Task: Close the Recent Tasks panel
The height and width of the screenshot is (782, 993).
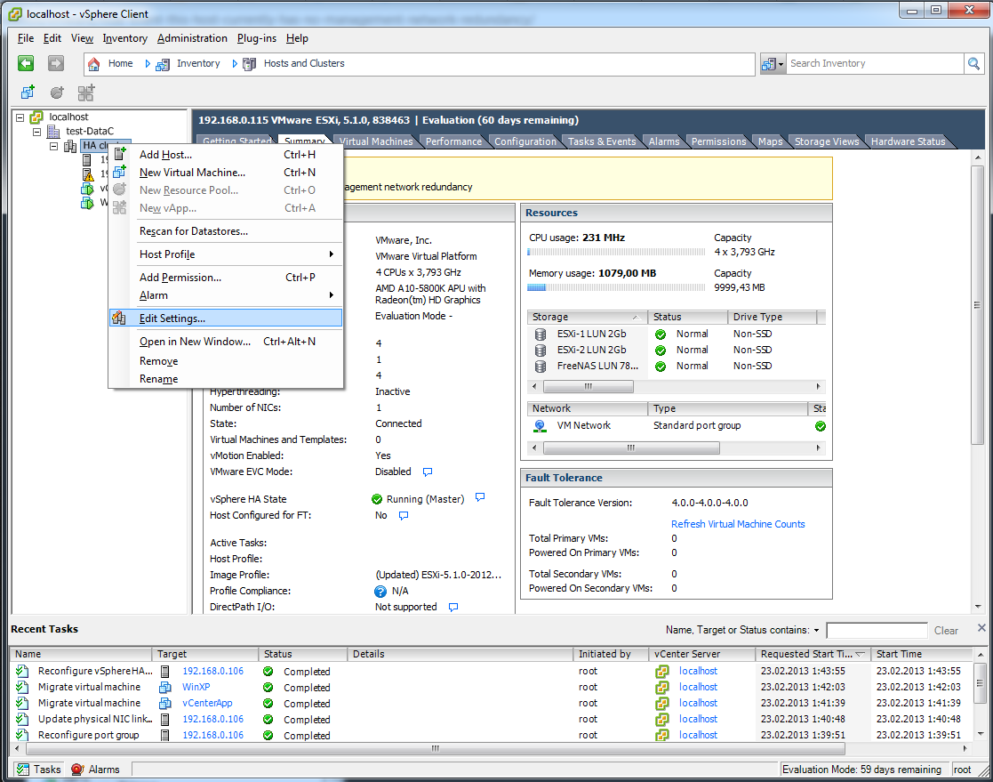Action: [981, 628]
